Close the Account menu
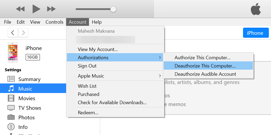This screenshot has height=135, width=271. click(x=78, y=22)
